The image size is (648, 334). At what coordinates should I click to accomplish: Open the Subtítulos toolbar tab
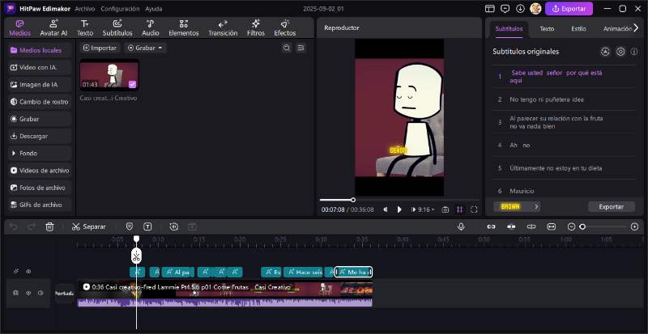click(x=117, y=28)
